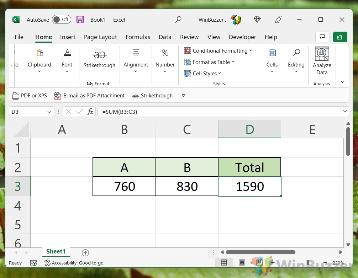
Task: Open the Formulas ribbon tab
Action: pos(138,37)
